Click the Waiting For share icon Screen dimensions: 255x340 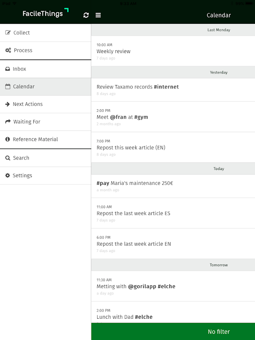(8, 122)
